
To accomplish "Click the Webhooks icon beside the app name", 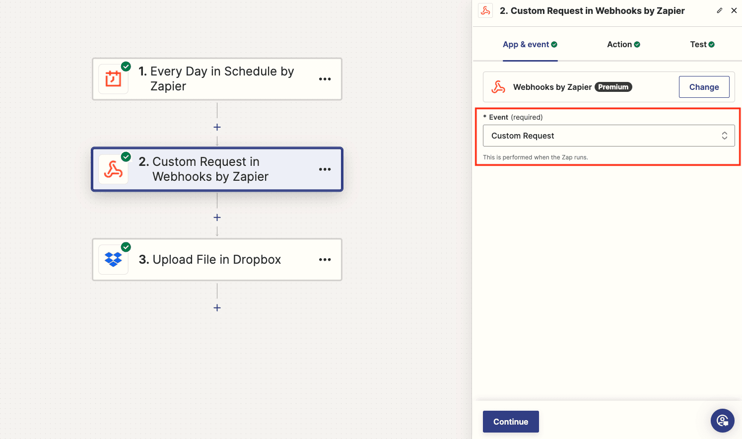I will pos(498,87).
